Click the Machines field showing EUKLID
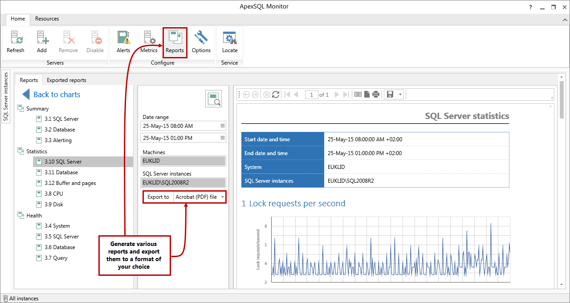Viewport: 570px width, 303px height. click(183, 161)
